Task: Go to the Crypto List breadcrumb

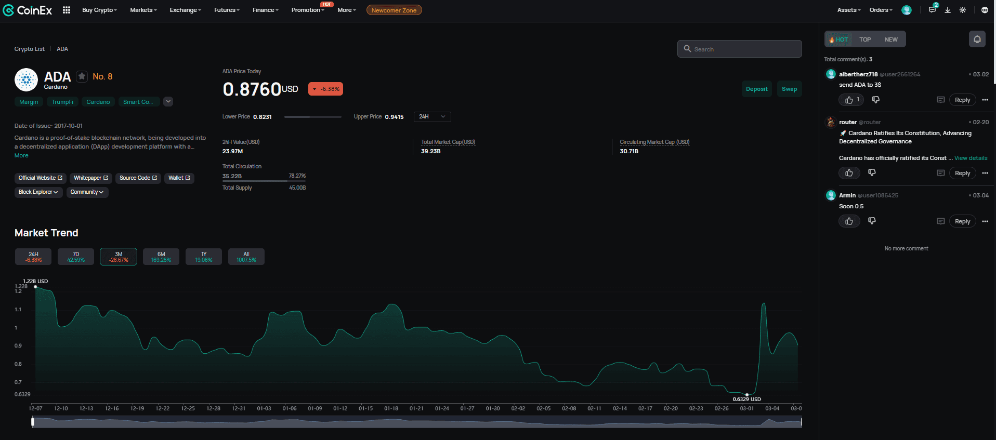Action: tap(30, 49)
